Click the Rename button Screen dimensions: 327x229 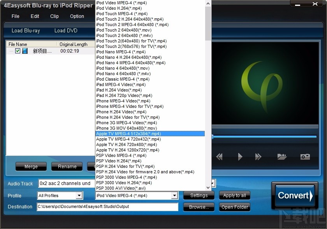coord(66,166)
